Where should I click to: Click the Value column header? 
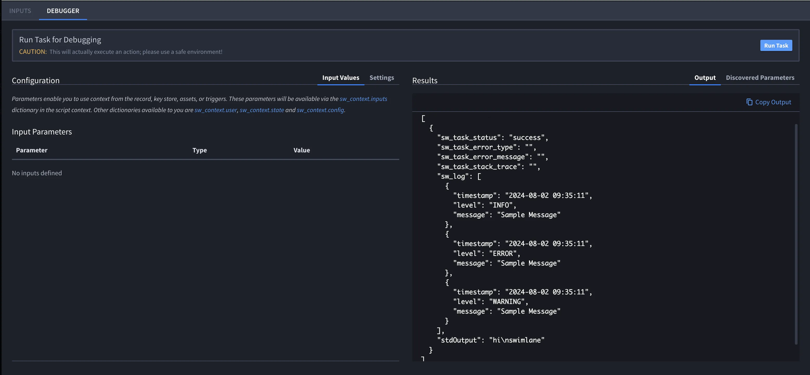click(302, 150)
